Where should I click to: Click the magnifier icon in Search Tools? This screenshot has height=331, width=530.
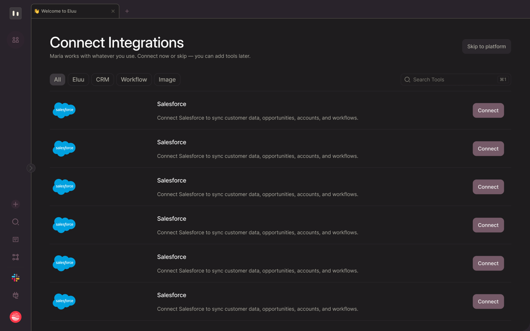pyautogui.click(x=407, y=79)
